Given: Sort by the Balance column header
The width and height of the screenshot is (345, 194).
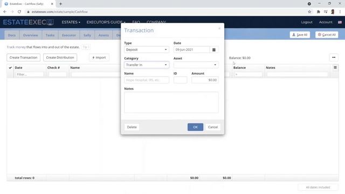Looking at the screenshot, I should click(239, 68).
